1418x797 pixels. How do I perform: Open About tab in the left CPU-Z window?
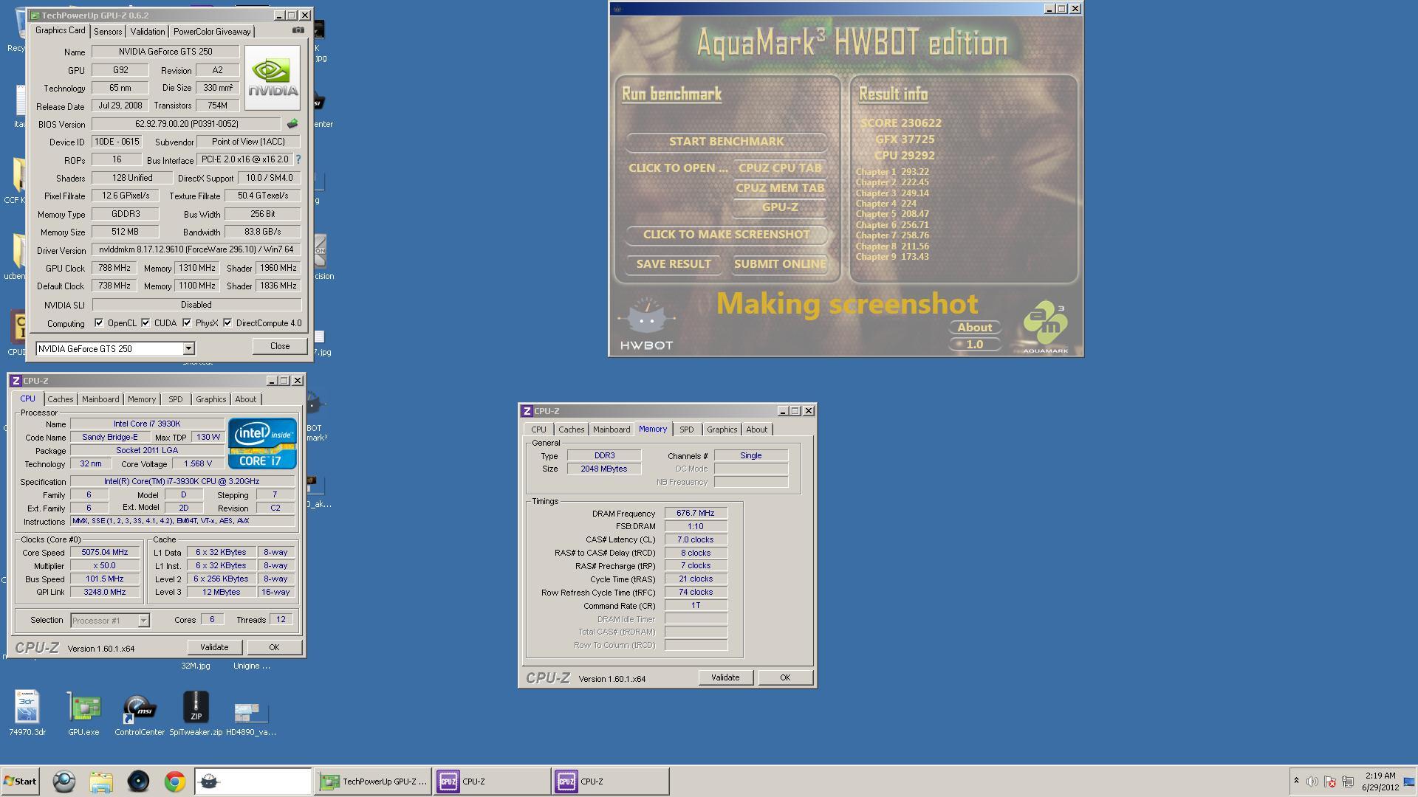click(246, 399)
